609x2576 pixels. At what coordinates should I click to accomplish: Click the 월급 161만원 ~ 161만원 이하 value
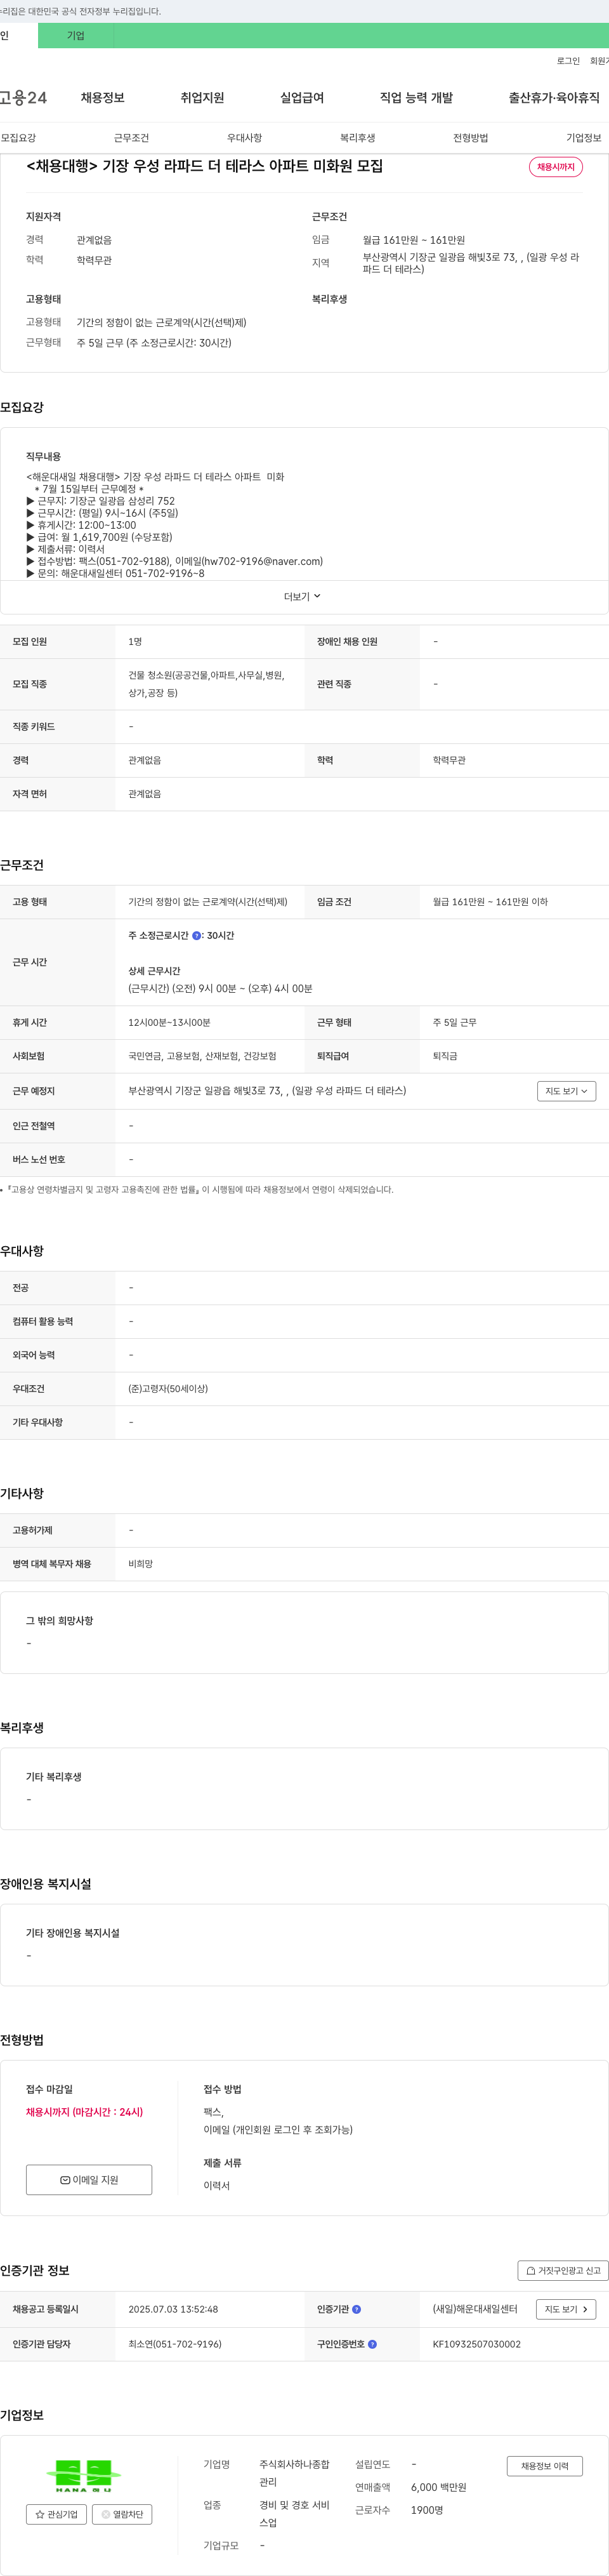(490, 902)
